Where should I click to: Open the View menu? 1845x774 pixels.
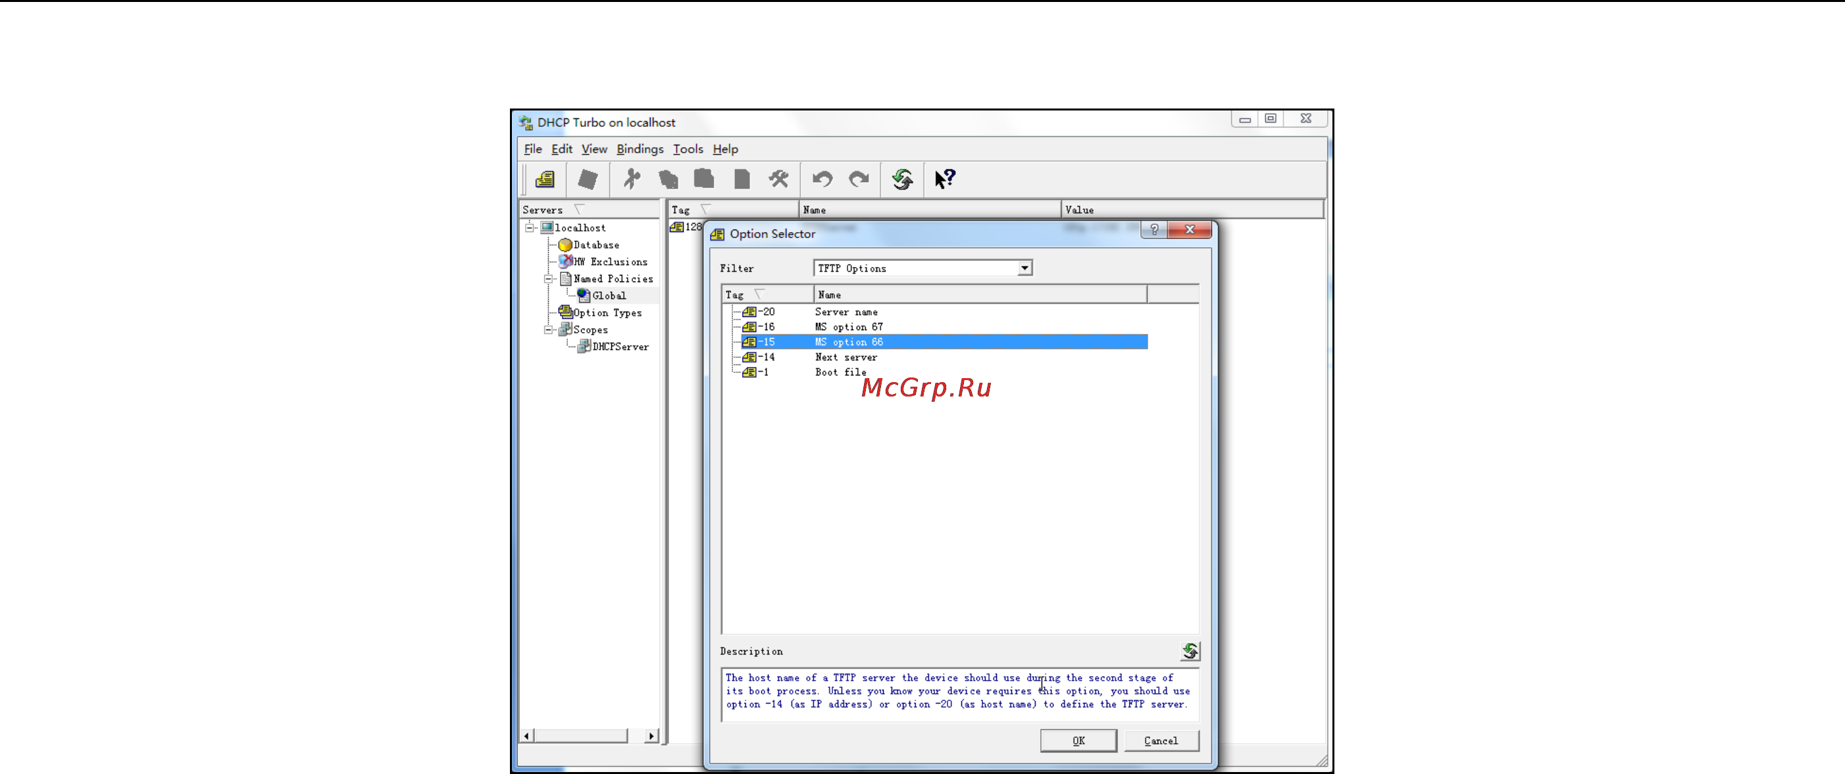594,149
